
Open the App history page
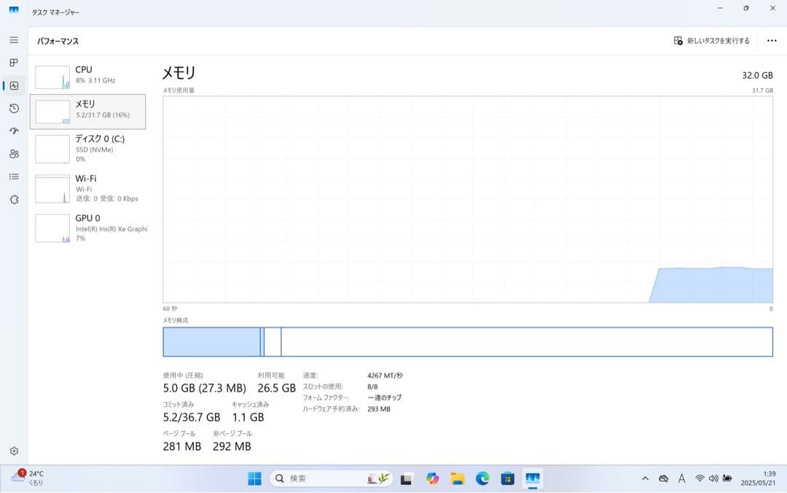[13, 109]
